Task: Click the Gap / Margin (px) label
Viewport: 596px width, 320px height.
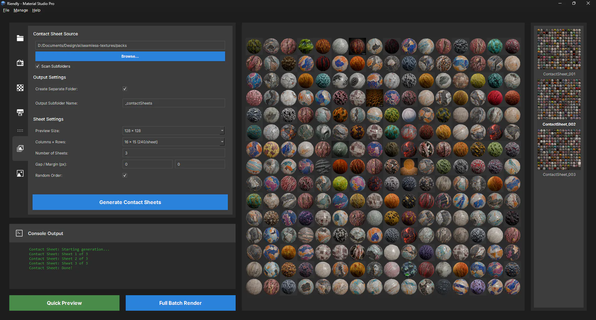Action: [x=51, y=164]
